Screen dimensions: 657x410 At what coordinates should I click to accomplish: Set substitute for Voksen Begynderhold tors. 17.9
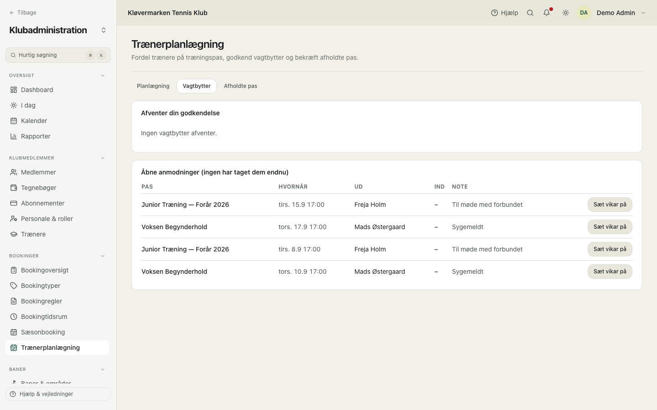coord(610,227)
